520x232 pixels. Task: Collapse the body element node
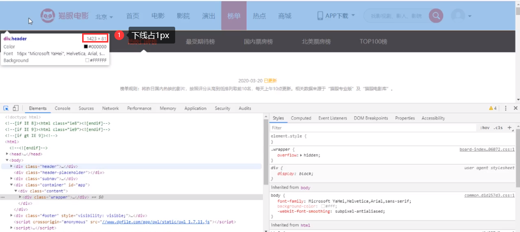7,160
